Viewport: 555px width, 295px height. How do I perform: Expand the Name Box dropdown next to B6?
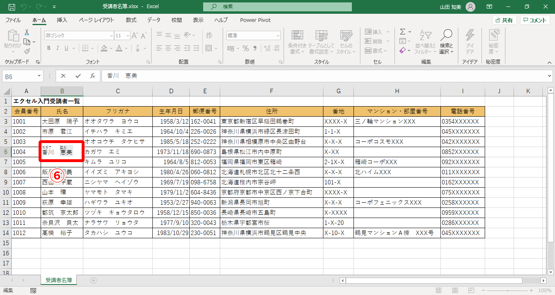pos(39,76)
